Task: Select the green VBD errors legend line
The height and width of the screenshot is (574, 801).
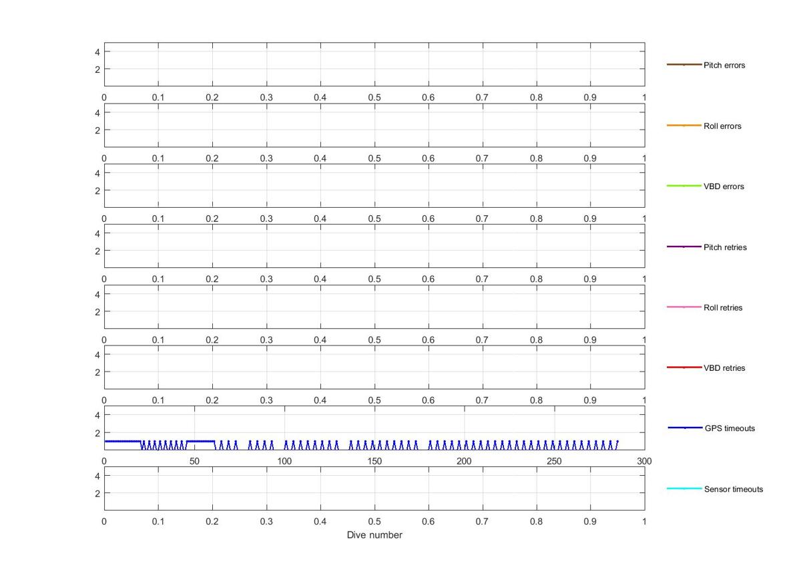Action: (x=684, y=186)
